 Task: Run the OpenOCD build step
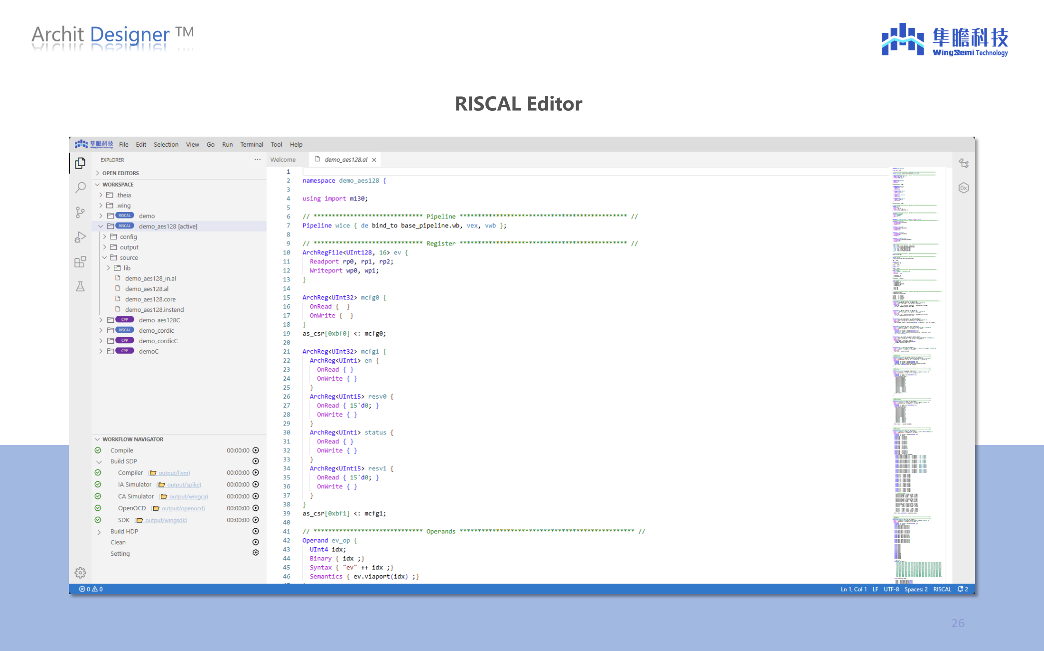coord(256,508)
